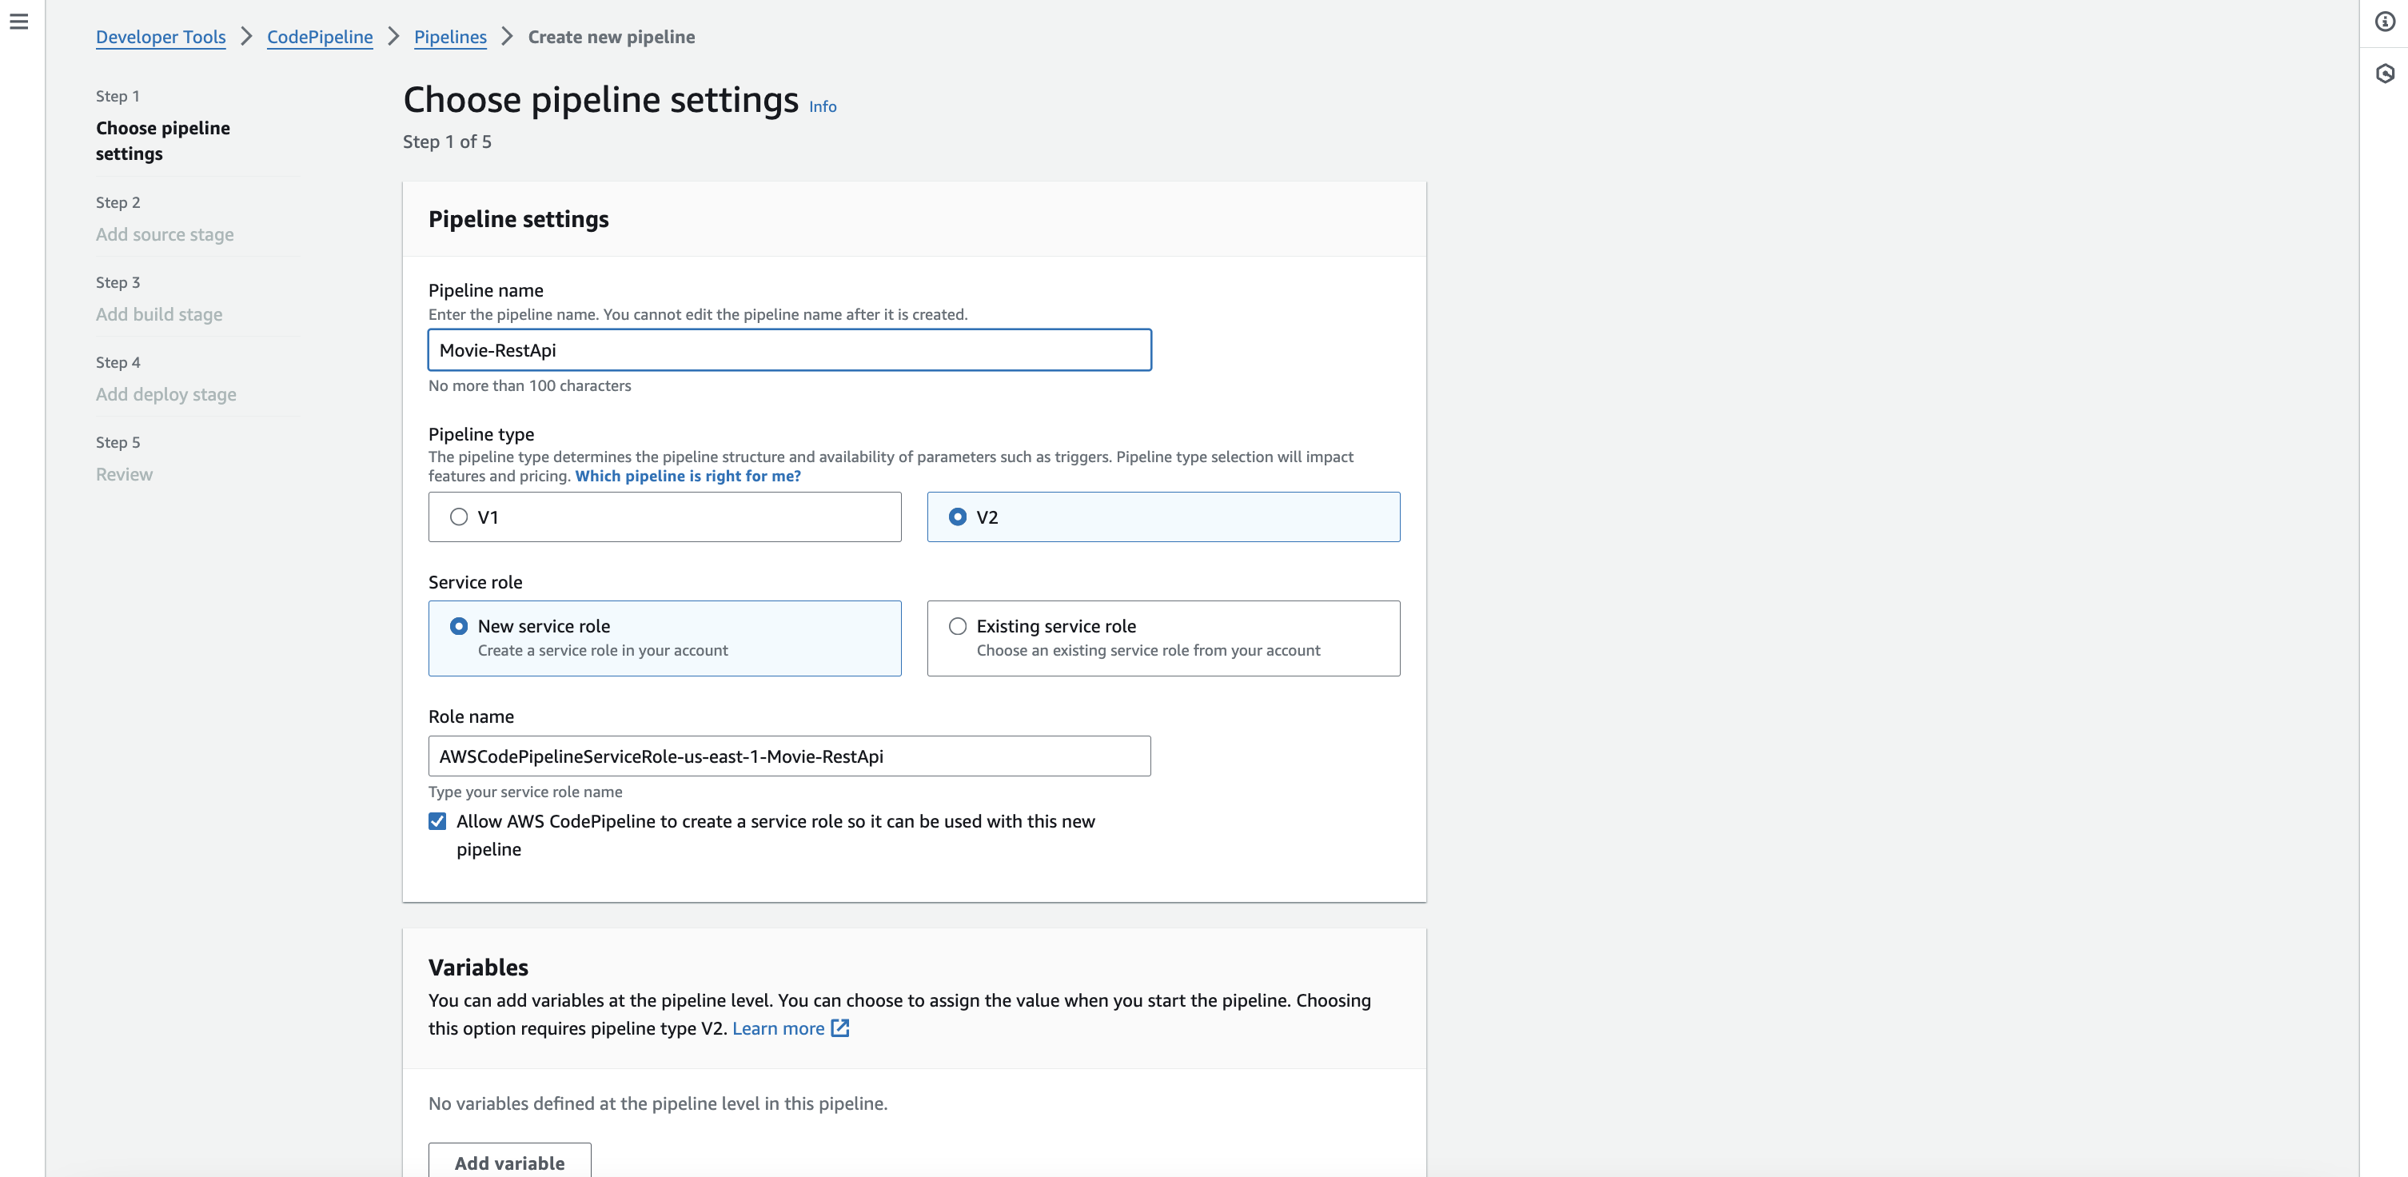This screenshot has height=1177, width=2408.
Task: Select the V2 pipeline type
Action: click(958, 517)
